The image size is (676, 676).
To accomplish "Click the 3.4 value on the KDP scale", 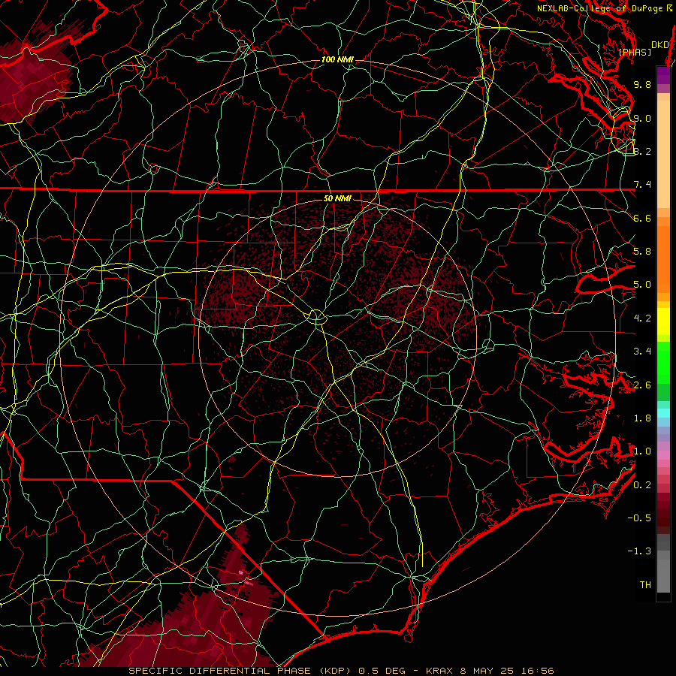I will coord(642,352).
